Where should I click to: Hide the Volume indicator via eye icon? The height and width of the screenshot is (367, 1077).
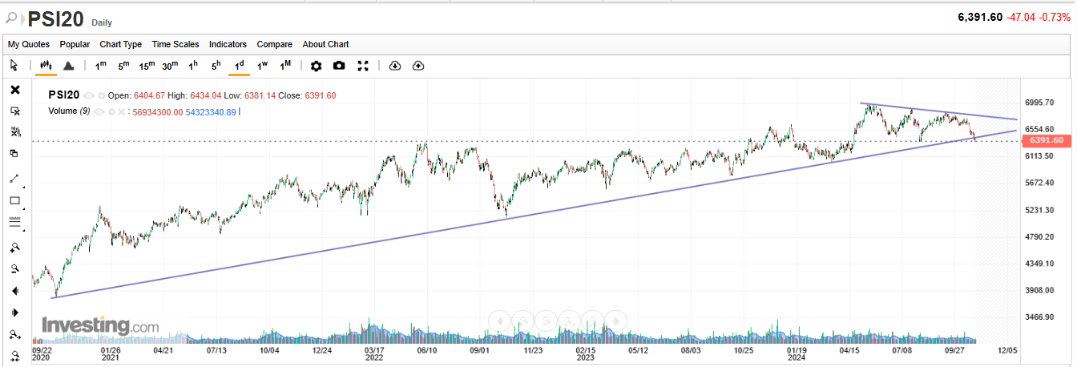pyautogui.click(x=99, y=111)
